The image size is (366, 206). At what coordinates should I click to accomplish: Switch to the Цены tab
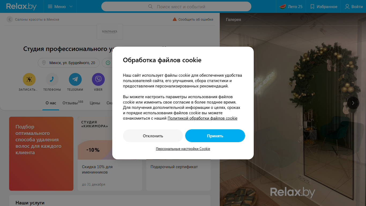click(x=95, y=103)
